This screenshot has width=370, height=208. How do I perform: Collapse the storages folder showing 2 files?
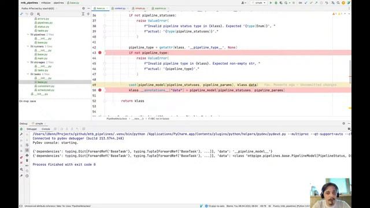(x=28, y=62)
